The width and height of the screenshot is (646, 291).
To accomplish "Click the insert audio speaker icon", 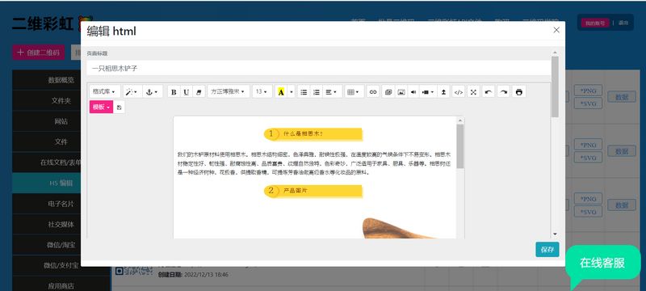I will (x=413, y=92).
